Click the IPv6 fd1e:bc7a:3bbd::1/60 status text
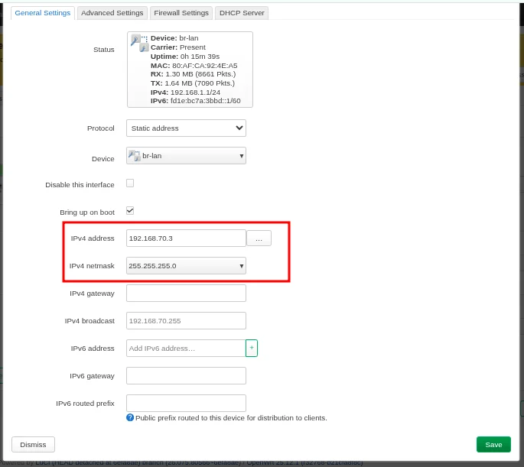The width and height of the screenshot is (524, 467). pos(196,101)
